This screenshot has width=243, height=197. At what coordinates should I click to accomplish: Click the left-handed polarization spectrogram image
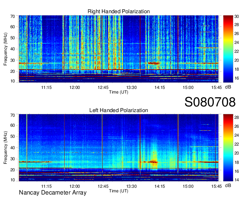[119, 148]
